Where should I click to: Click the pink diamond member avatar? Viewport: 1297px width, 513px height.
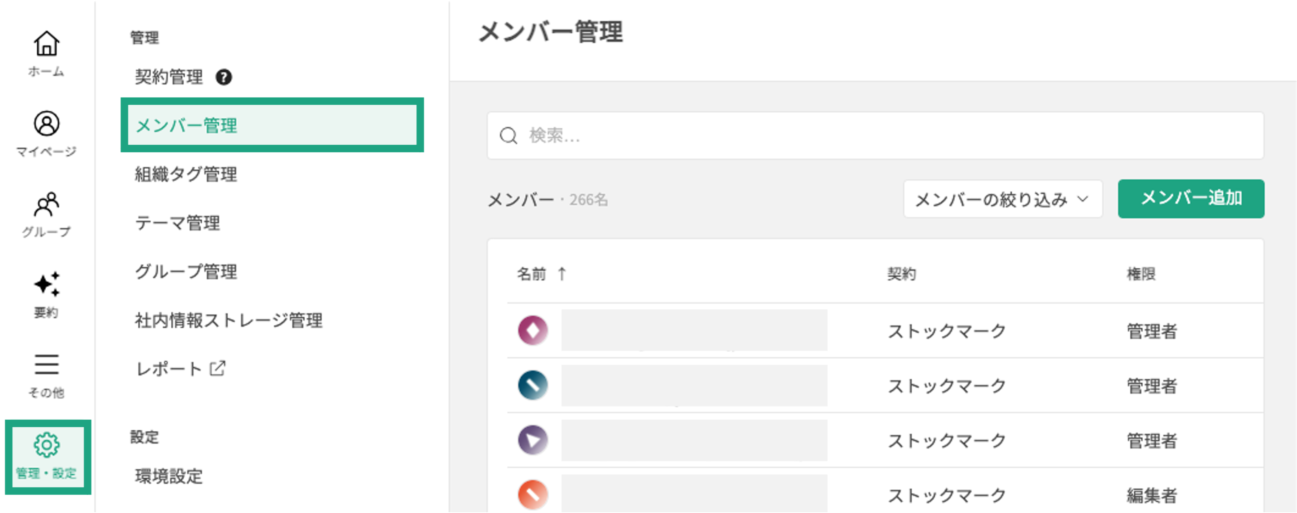[533, 330]
